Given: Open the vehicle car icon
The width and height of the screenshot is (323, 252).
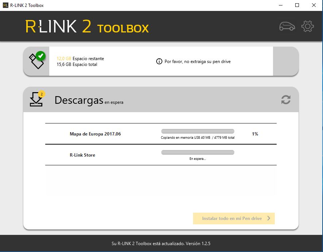Looking at the screenshot, I should pos(287,26).
